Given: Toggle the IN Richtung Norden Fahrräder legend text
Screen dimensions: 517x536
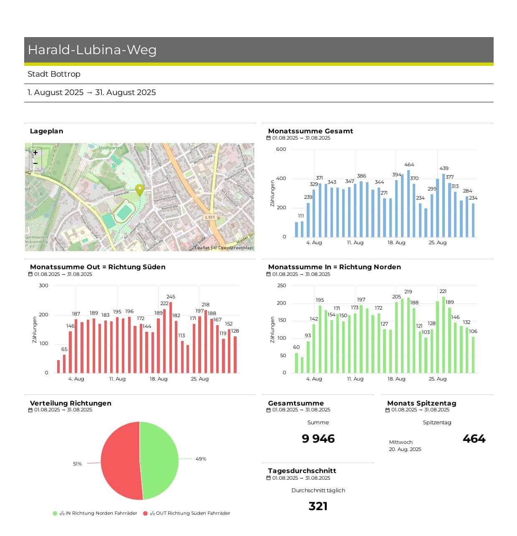Looking at the screenshot, I should (x=101, y=513).
